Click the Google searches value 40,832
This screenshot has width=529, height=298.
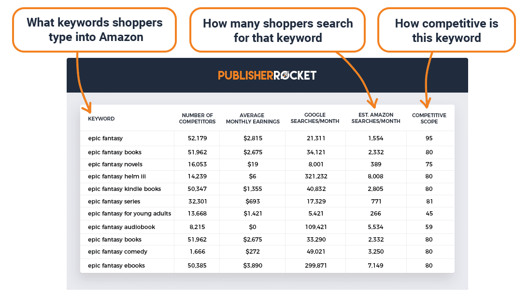pos(316,189)
